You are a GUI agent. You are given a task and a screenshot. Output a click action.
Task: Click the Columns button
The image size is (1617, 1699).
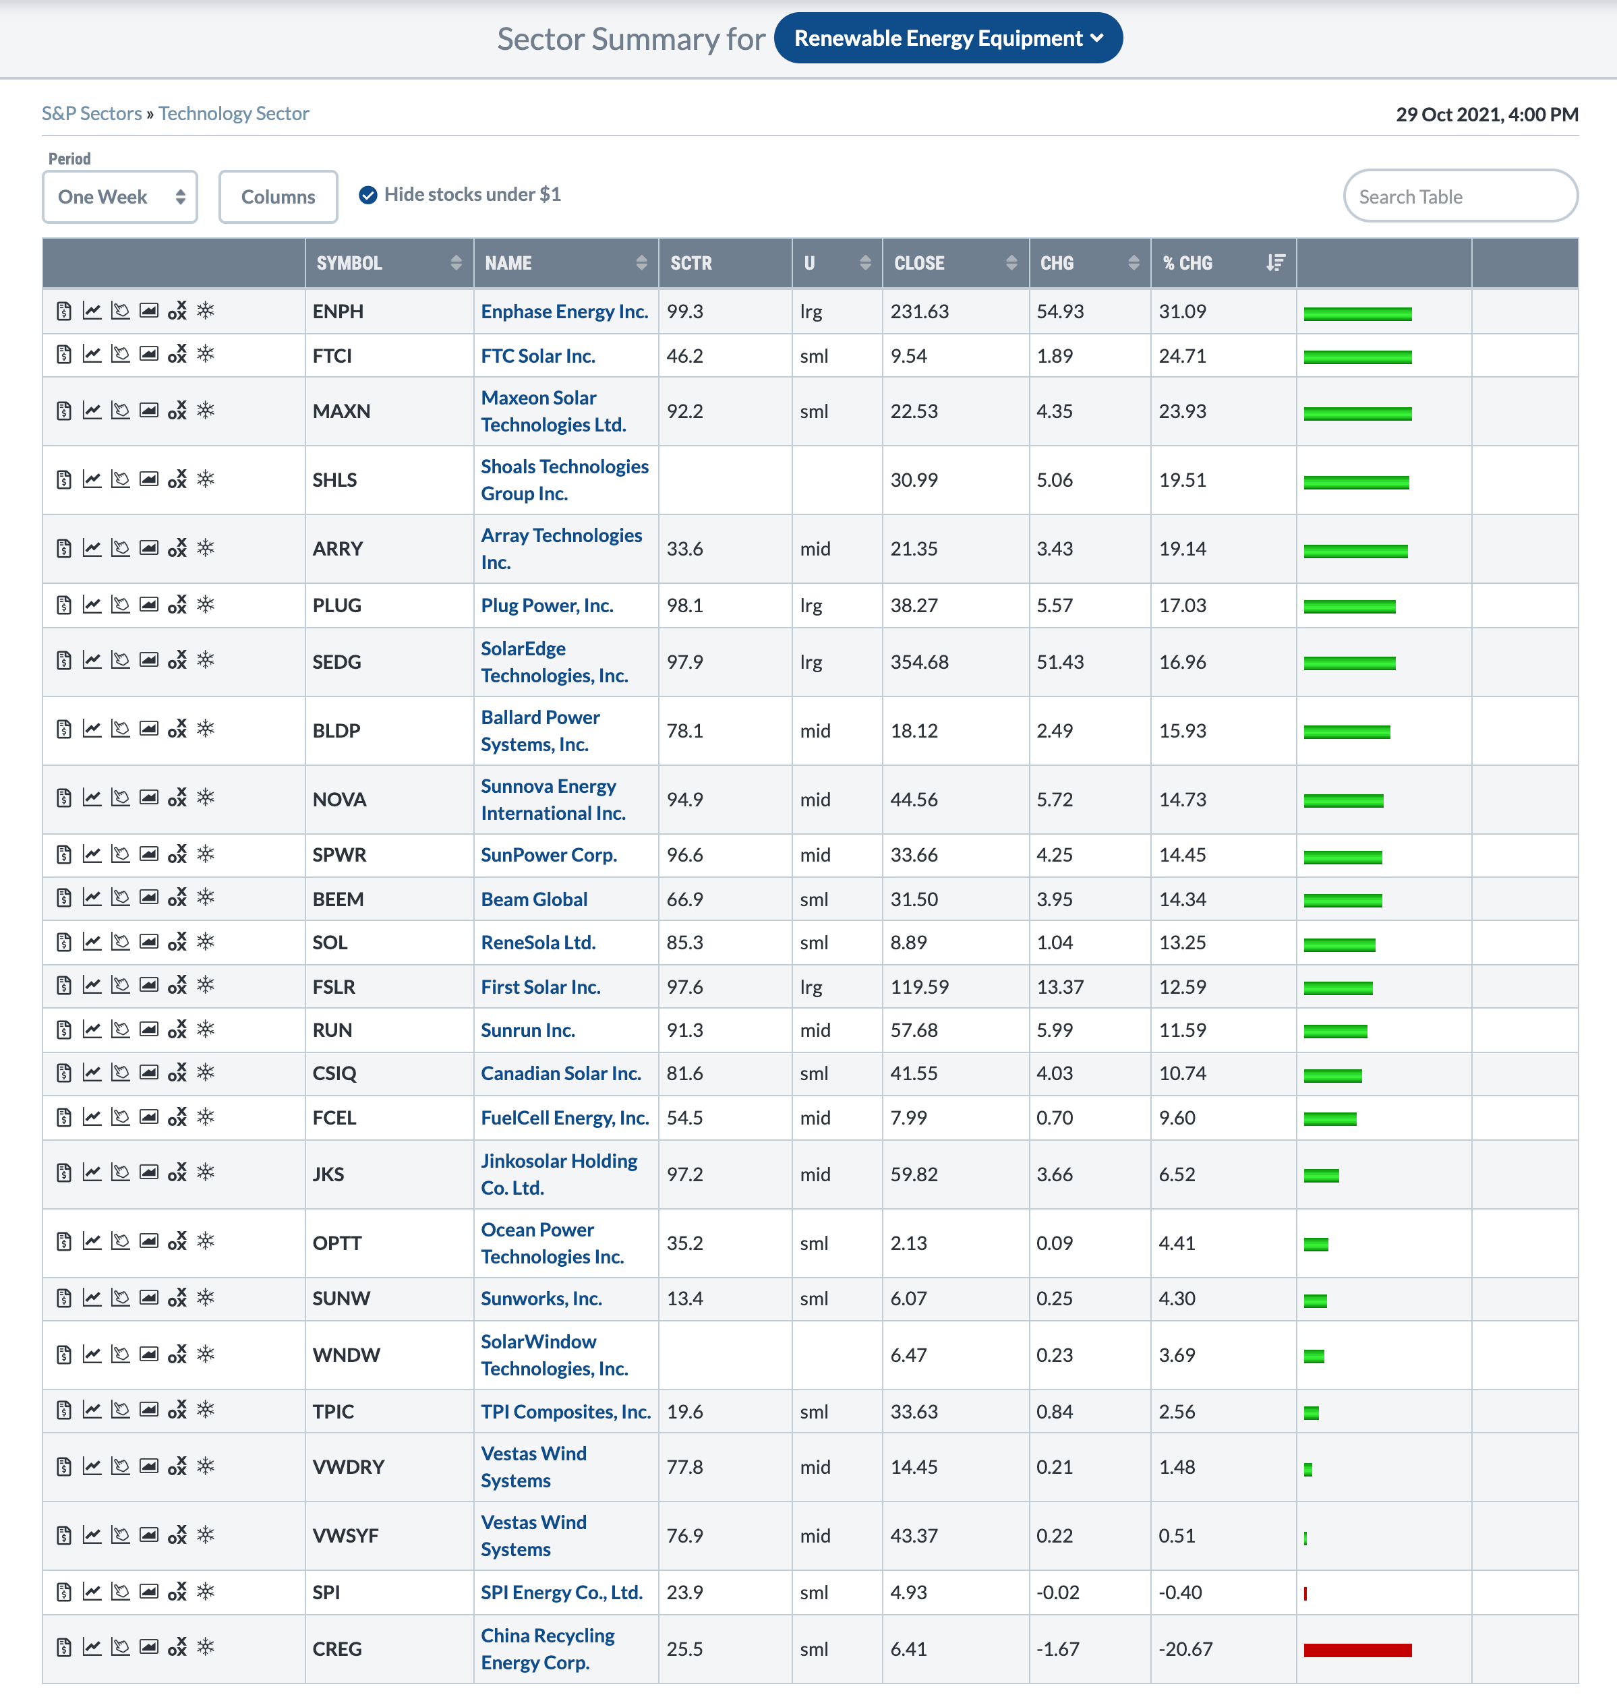[x=278, y=197]
